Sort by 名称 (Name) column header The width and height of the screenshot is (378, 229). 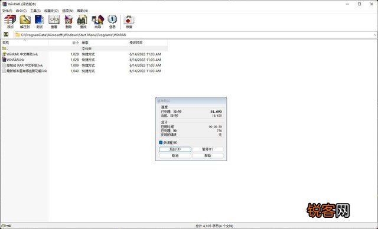coord(24,42)
